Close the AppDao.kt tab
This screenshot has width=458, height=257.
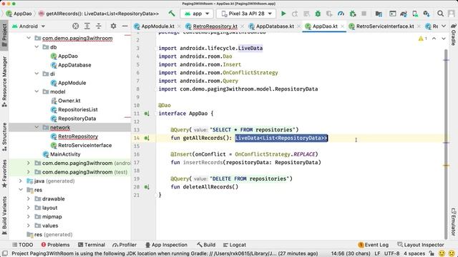[342, 26]
